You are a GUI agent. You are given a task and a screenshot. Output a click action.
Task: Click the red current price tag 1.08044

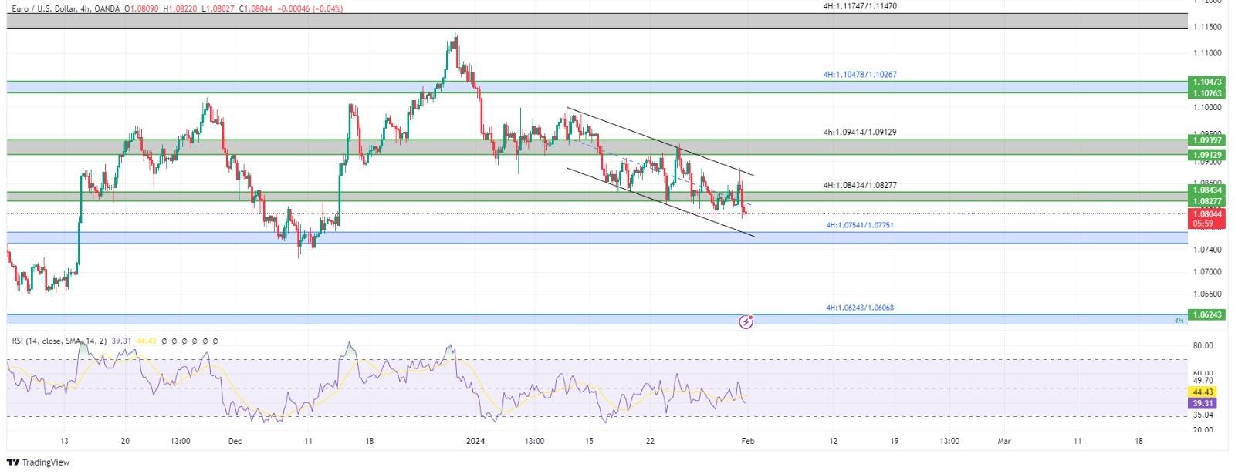coord(1207,214)
